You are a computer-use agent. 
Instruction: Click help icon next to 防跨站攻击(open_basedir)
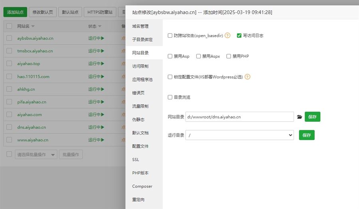point(227,35)
